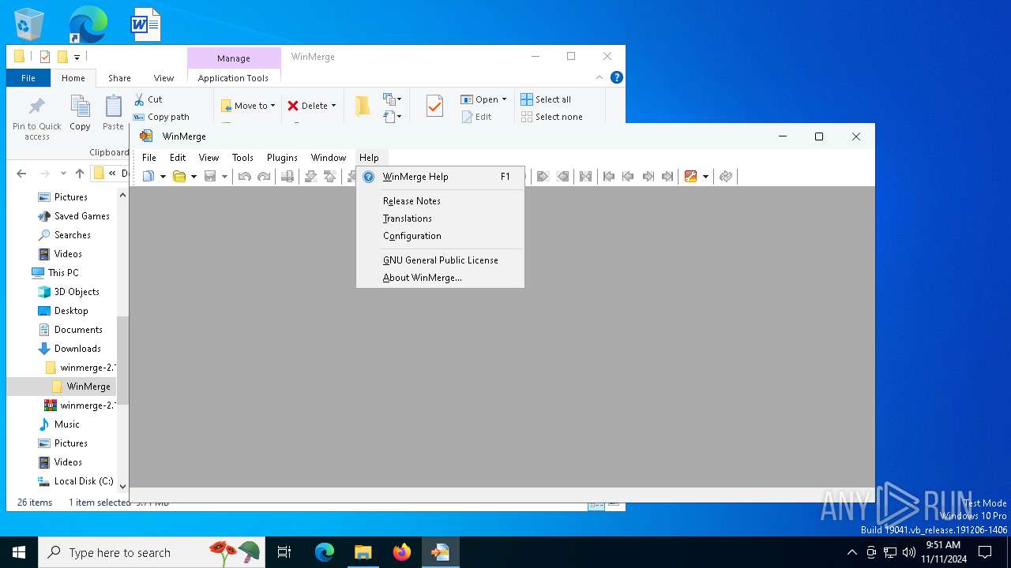Show hidden system tray icons chevron
Image resolution: width=1011 pixels, height=568 pixels.
coord(851,552)
